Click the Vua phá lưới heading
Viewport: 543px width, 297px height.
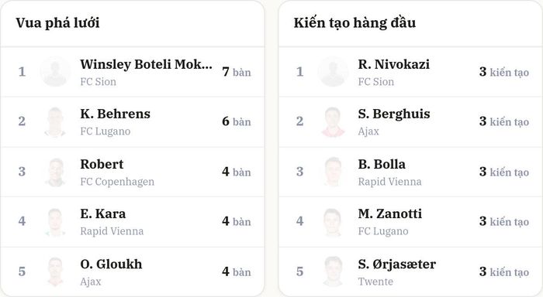coord(57,22)
